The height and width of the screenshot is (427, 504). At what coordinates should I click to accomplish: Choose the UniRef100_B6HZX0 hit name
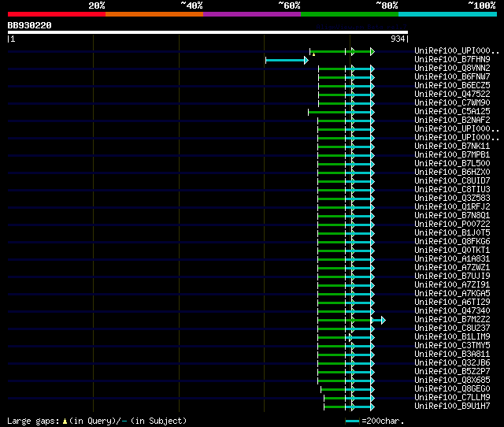tap(452, 173)
